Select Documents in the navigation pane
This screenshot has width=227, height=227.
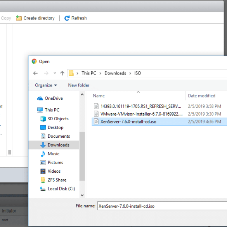[x=59, y=136]
